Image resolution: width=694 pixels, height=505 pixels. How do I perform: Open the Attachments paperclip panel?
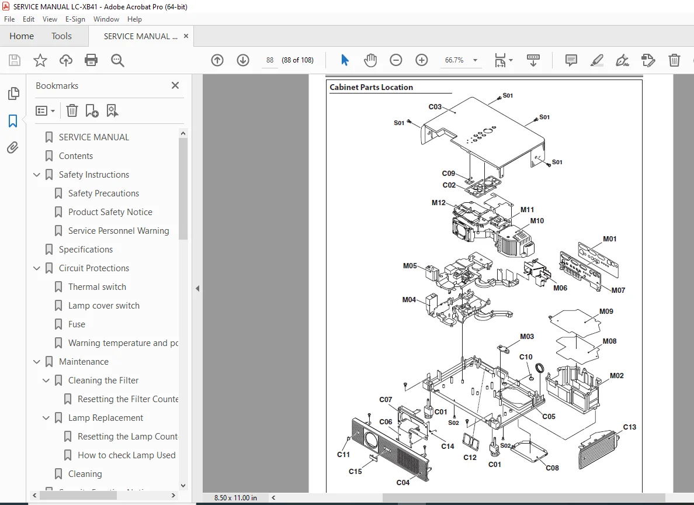[13, 147]
